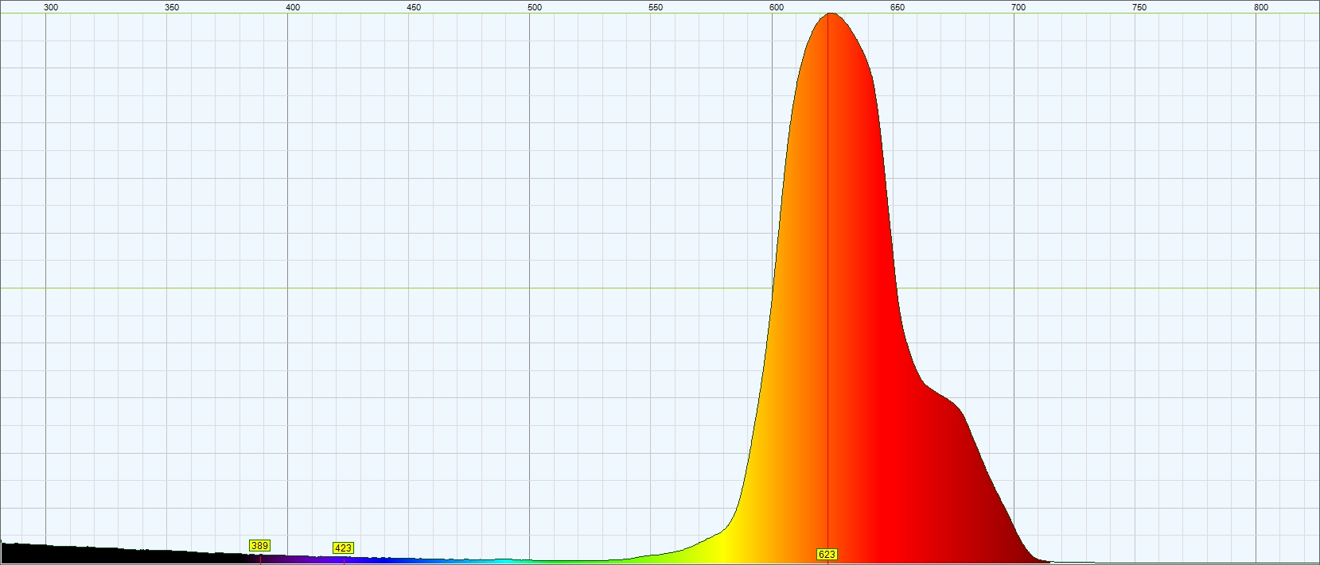Click the apex of the red spectrum peak
Viewport: 1320px width, 565px height.
830,15
